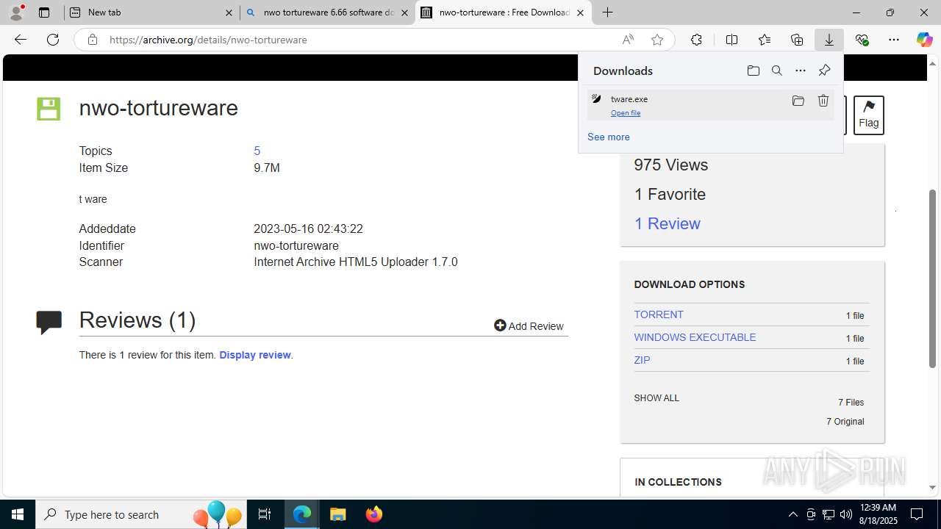
Task: Click the taskbar clock and date
Action: pos(878,514)
